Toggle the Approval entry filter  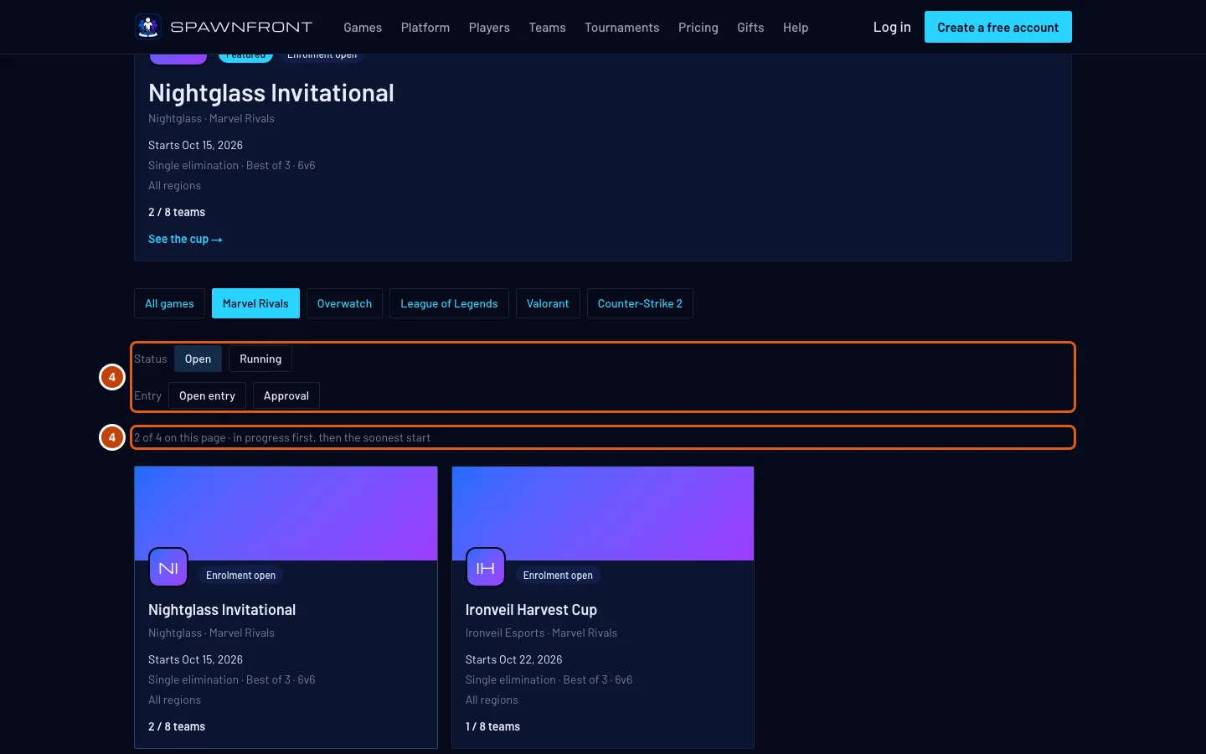click(x=286, y=395)
